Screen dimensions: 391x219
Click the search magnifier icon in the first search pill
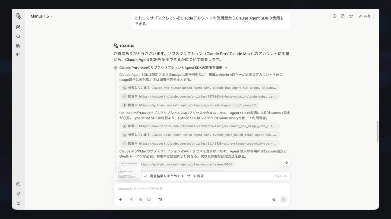click(124, 88)
